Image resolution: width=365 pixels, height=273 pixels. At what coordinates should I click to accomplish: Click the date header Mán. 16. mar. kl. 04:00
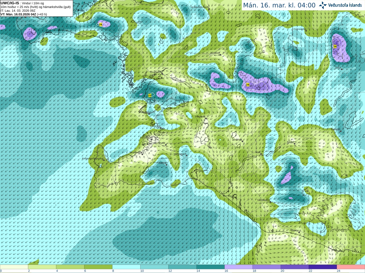(x=279, y=5)
